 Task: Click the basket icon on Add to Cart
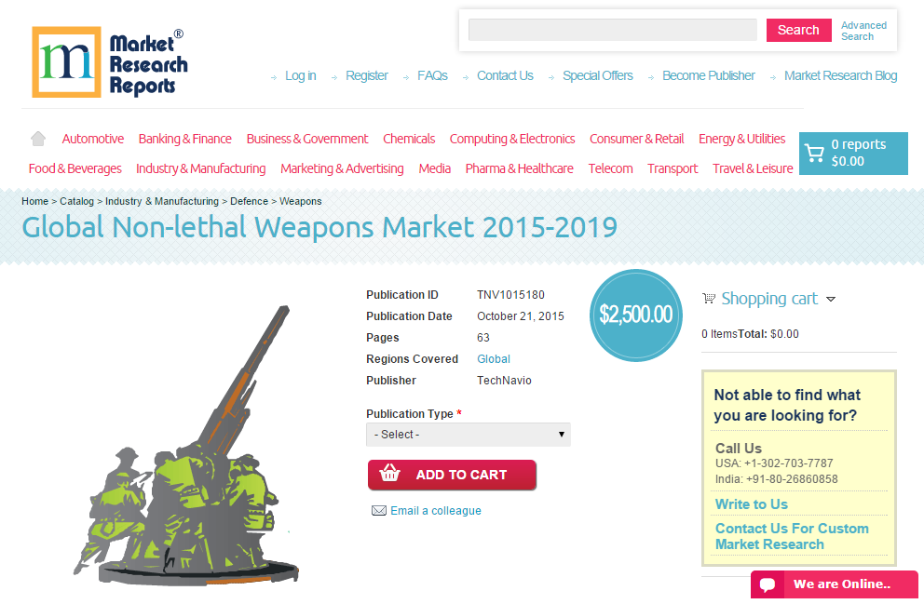click(389, 474)
